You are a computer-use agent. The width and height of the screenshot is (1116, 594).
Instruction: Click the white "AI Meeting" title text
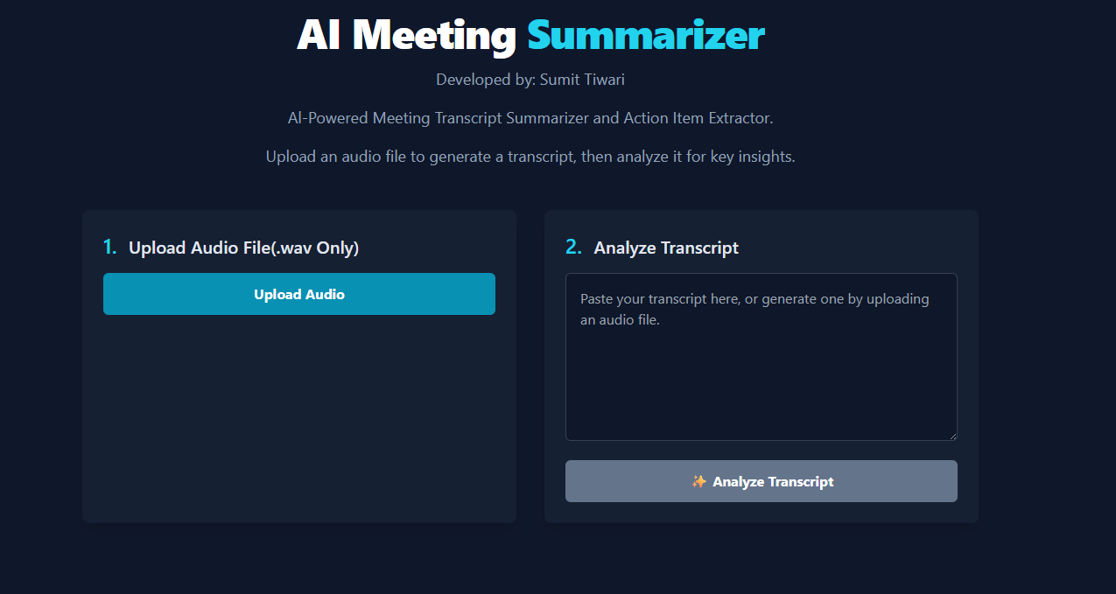[407, 35]
